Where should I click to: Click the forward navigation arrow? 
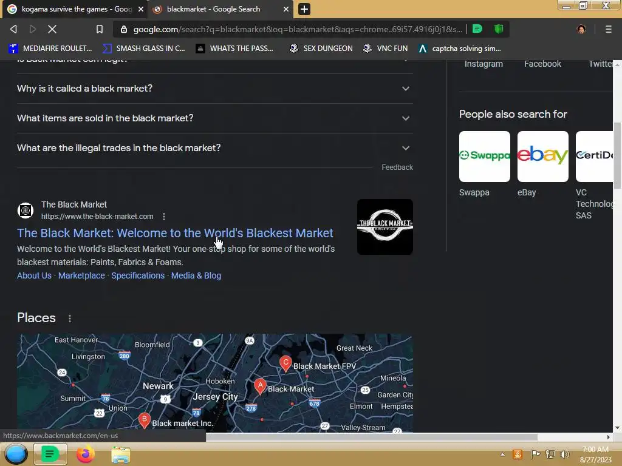33,29
